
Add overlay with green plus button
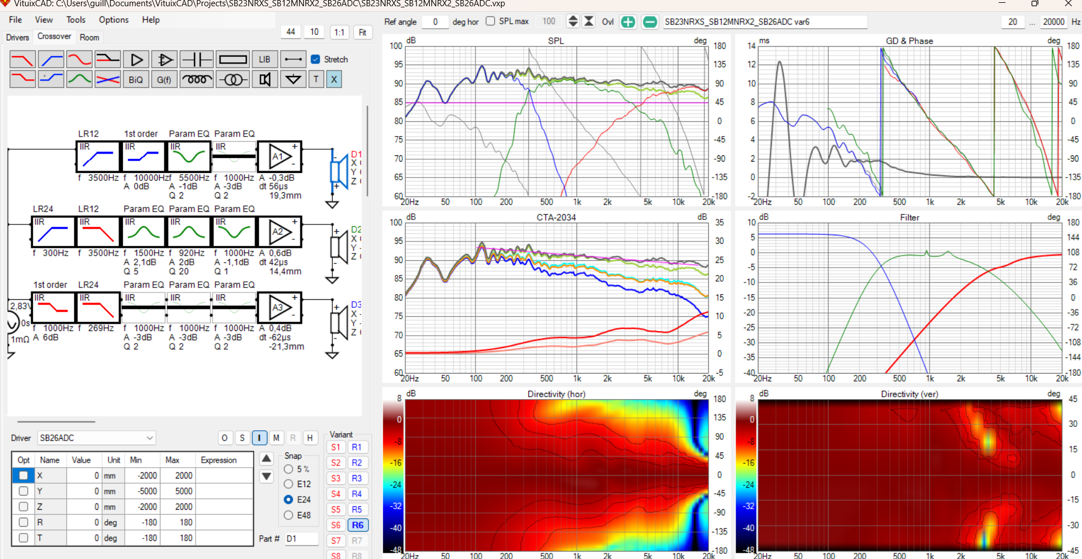pyautogui.click(x=628, y=22)
